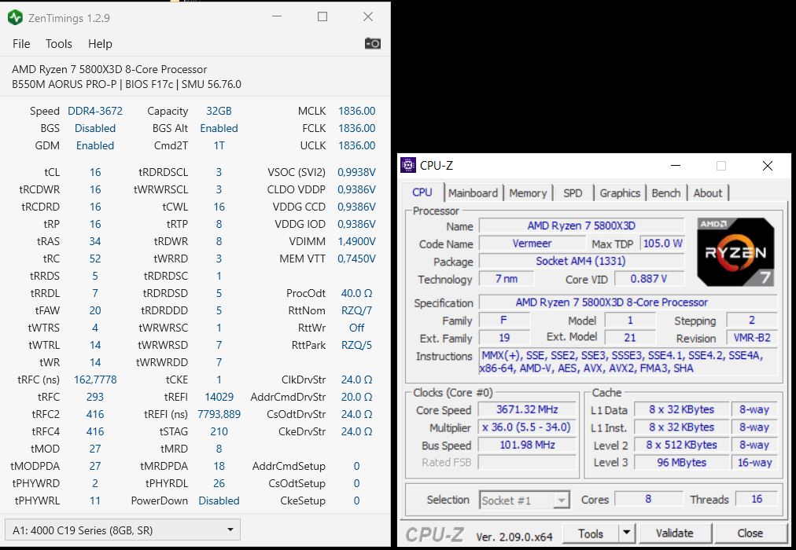The width and height of the screenshot is (796, 550).
Task: Click the AddrCmdDrvStr 20.0 Ω value
Action: 356,397
